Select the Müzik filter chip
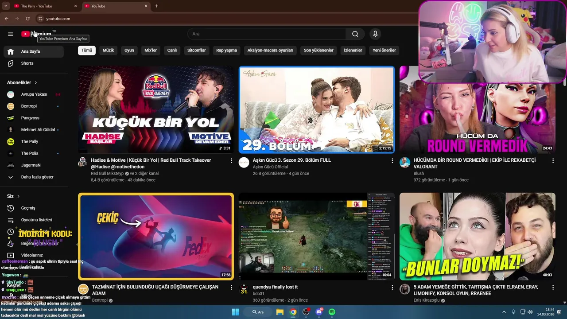This screenshot has width=567, height=319. point(108,51)
